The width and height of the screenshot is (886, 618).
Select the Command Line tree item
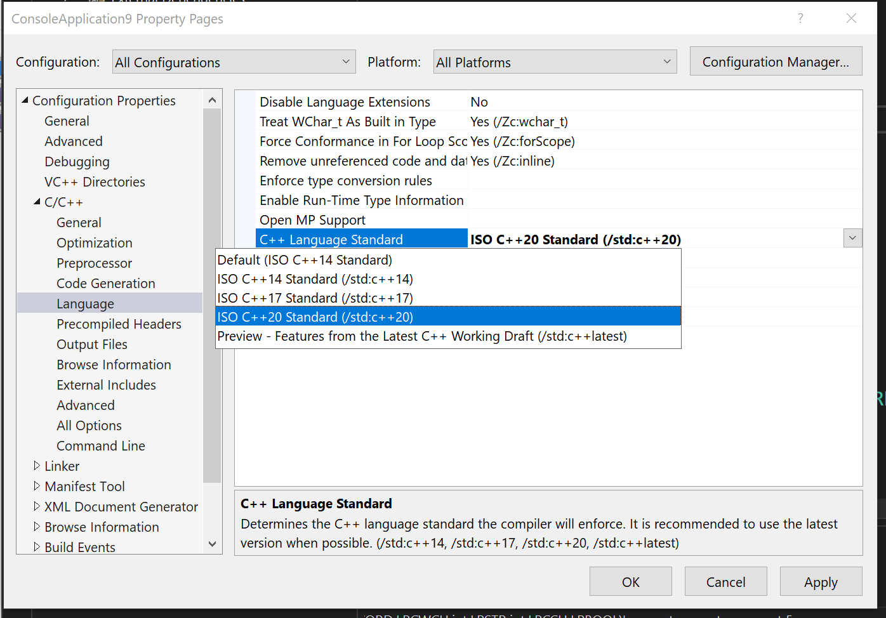(100, 445)
